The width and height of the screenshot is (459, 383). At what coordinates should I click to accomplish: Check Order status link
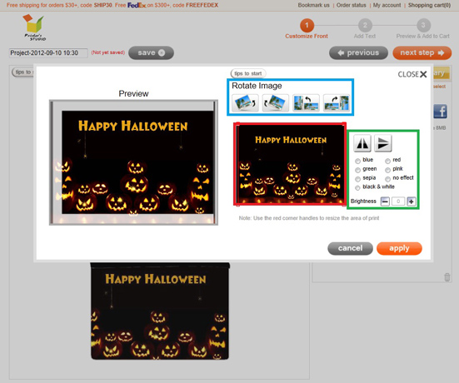click(x=352, y=5)
